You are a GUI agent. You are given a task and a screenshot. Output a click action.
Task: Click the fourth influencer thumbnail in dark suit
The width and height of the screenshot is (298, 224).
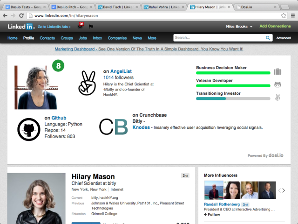click(267, 190)
